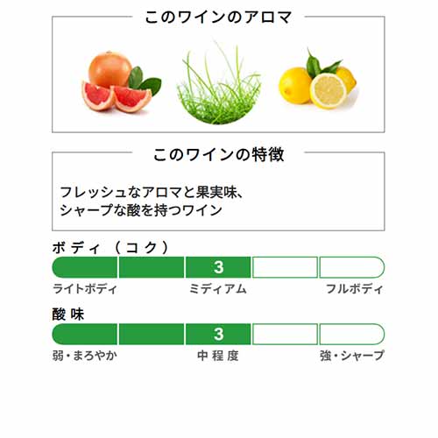Select the fifth sharp acidity segment
438x438 pixels.
[x=352, y=334]
